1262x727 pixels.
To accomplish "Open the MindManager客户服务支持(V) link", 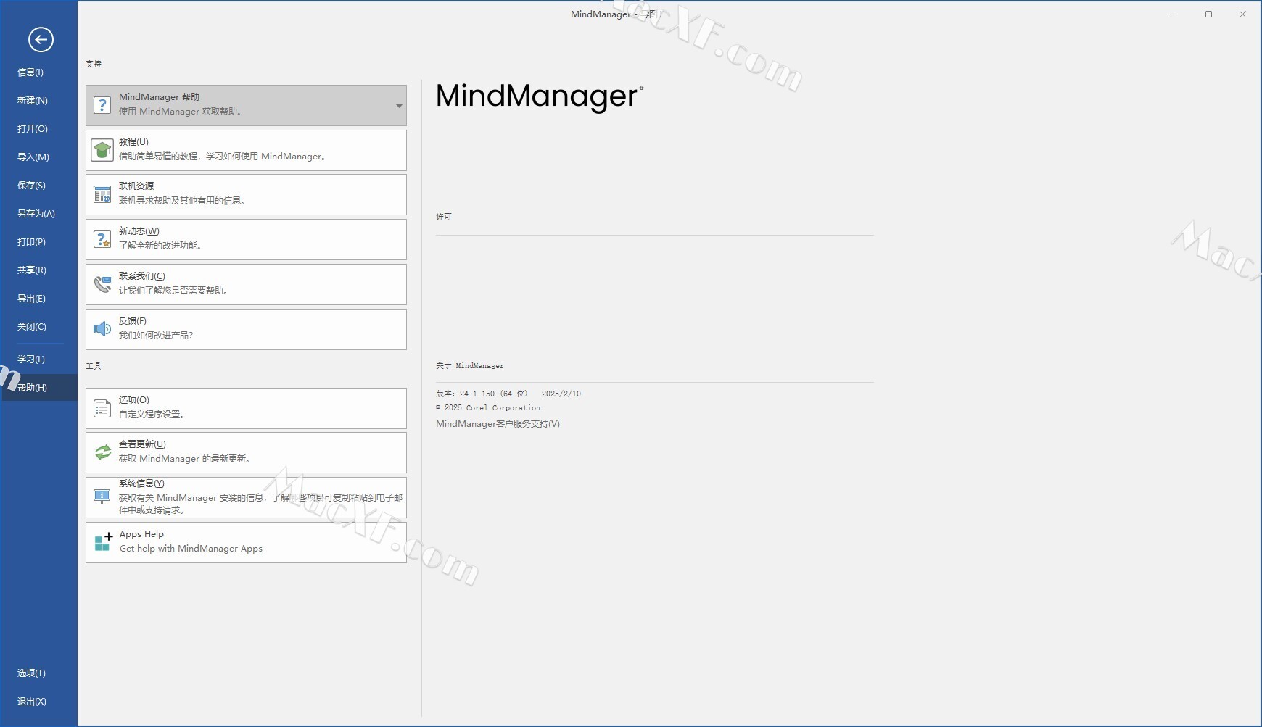I will (498, 424).
